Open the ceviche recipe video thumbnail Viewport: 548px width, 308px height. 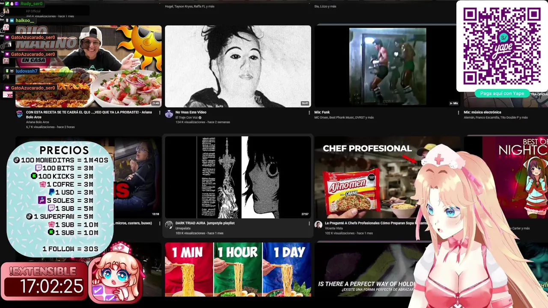pos(89,66)
